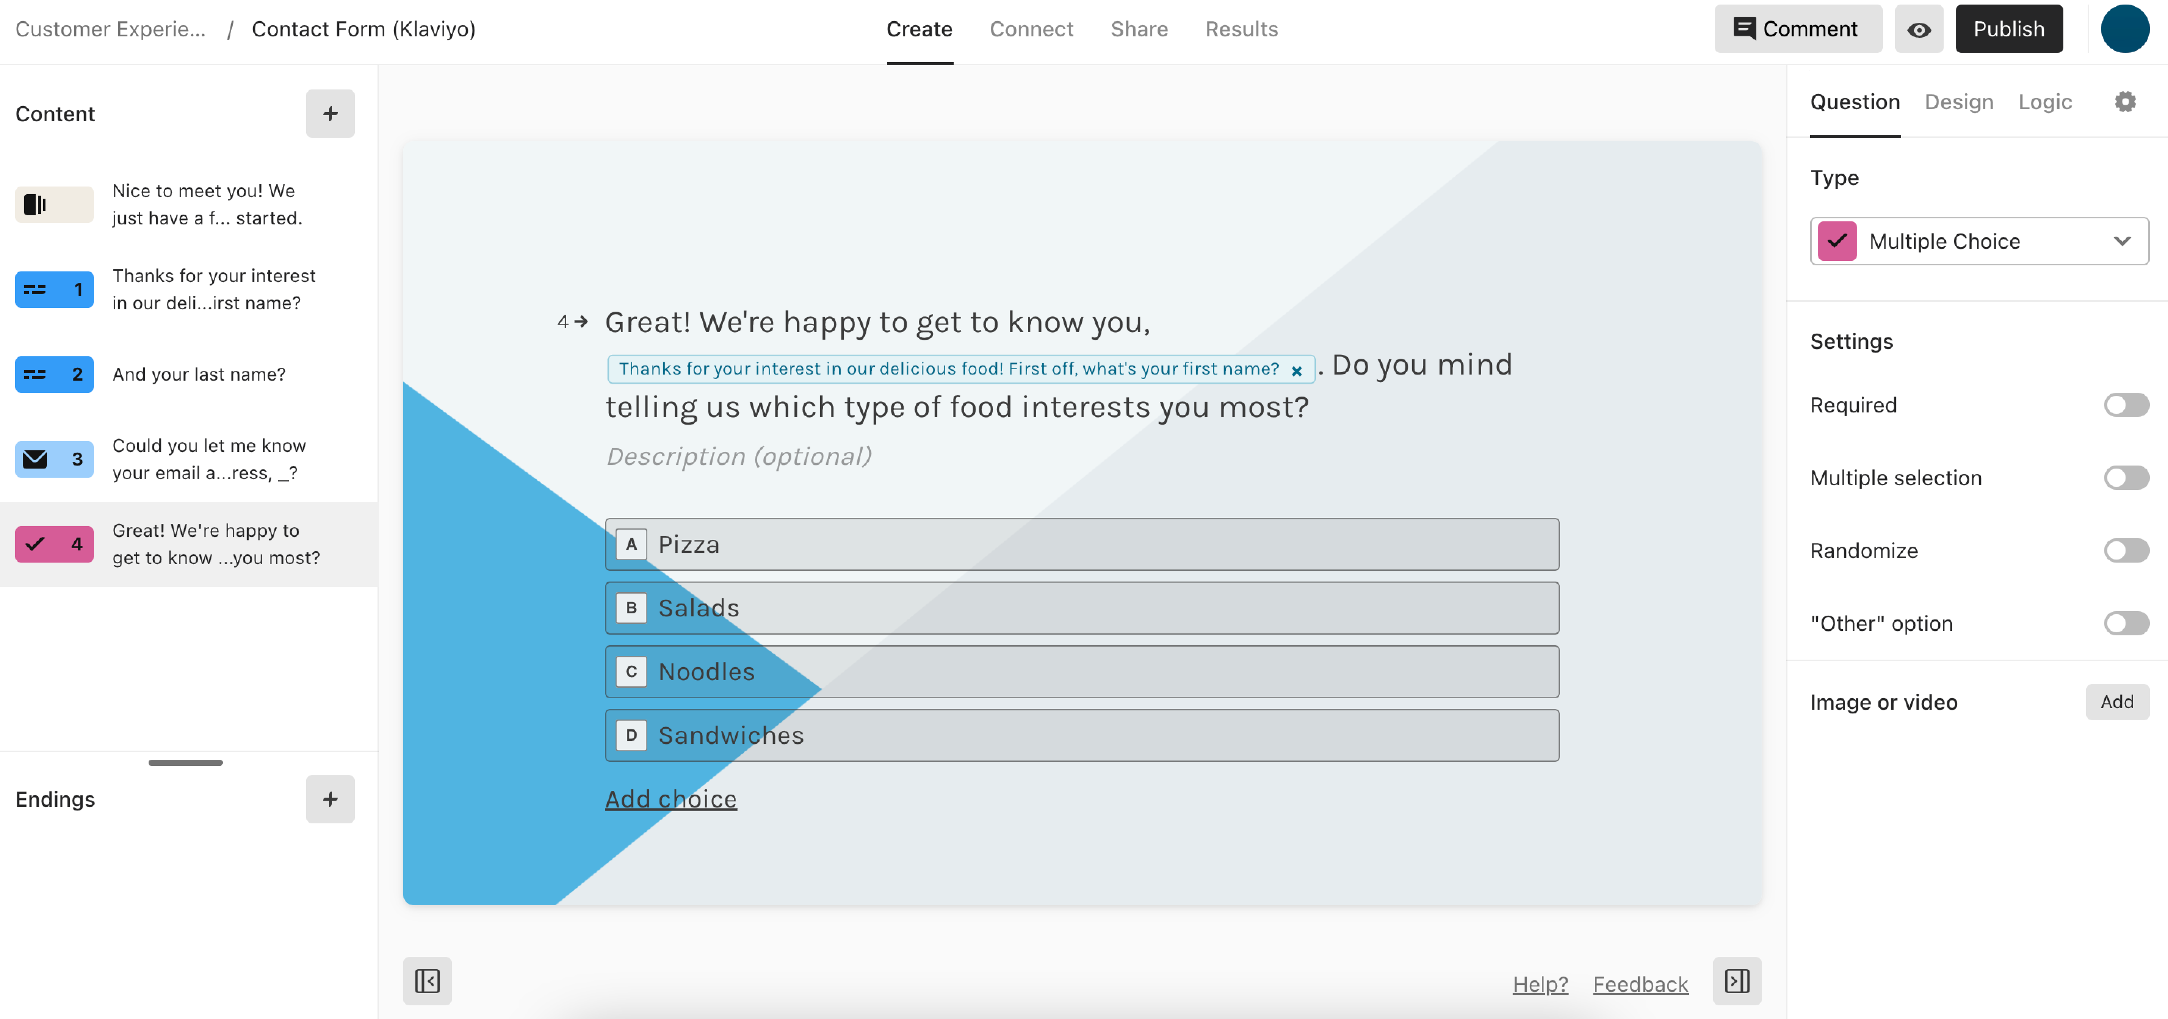The width and height of the screenshot is (2168, 1019).
Task: Remove the recall variable tag with x
Action: point(1297,370)
